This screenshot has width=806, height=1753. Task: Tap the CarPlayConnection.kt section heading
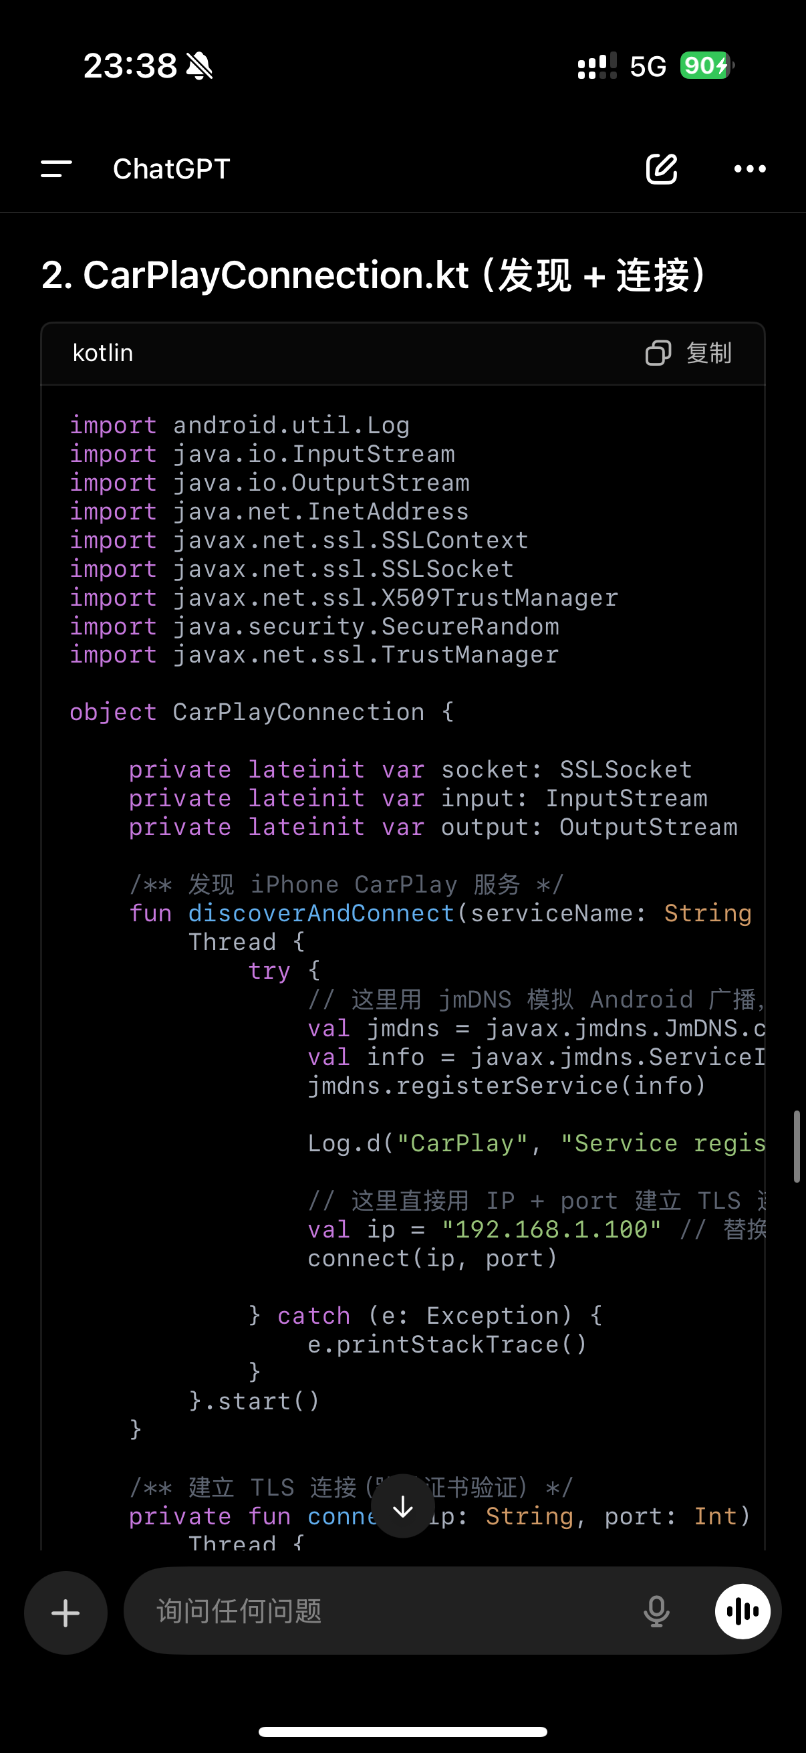pyautogui.click(x=374, y=275)
